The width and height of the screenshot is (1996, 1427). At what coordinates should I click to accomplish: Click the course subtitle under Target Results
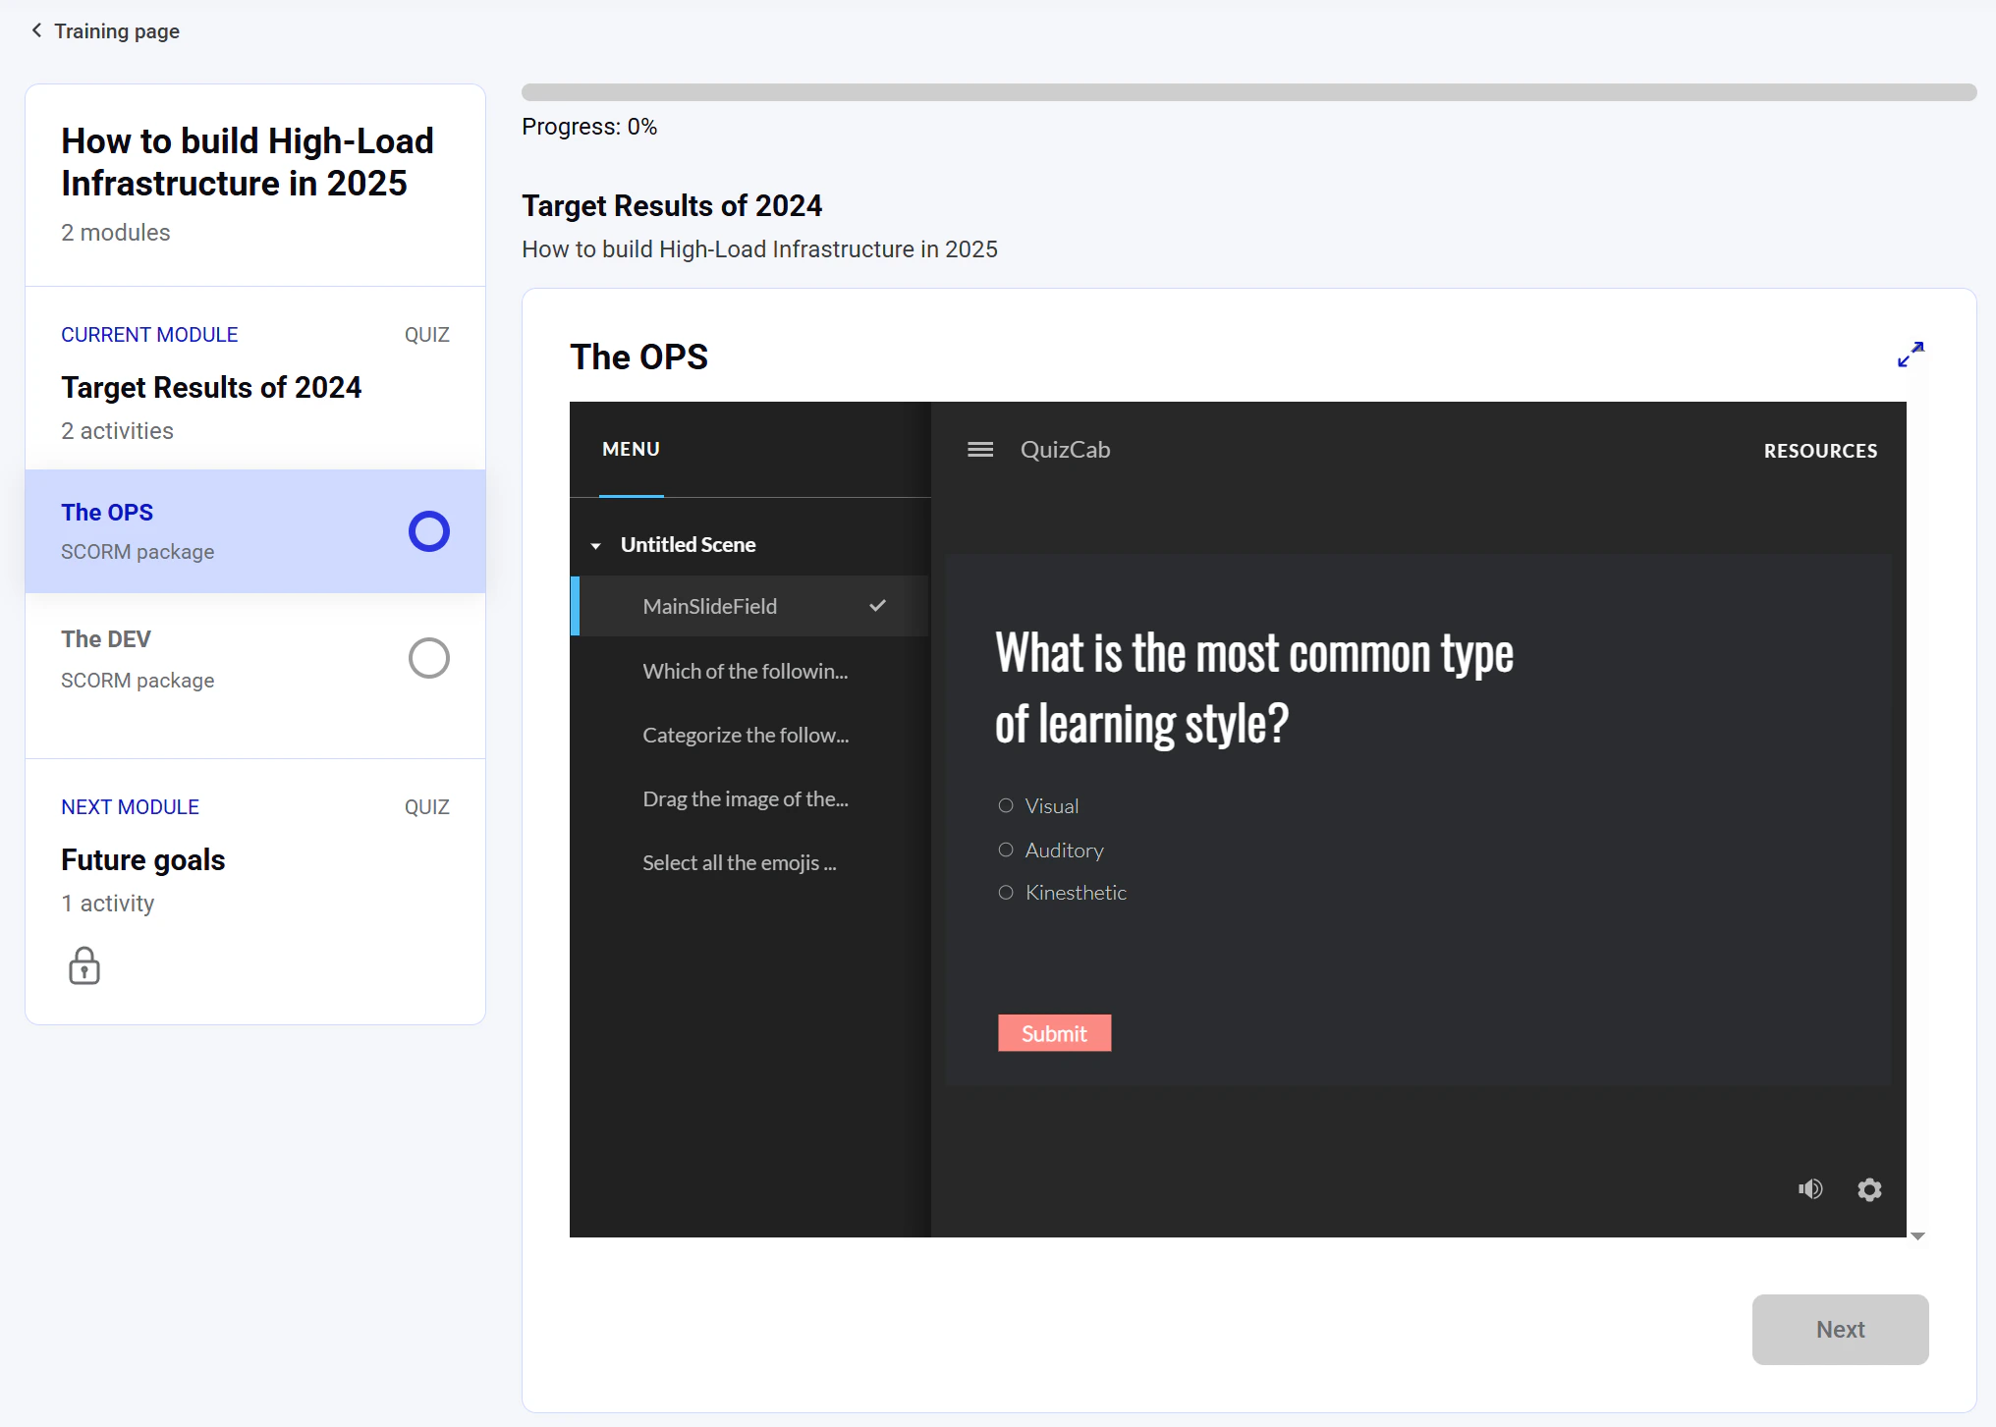[759, 249]
